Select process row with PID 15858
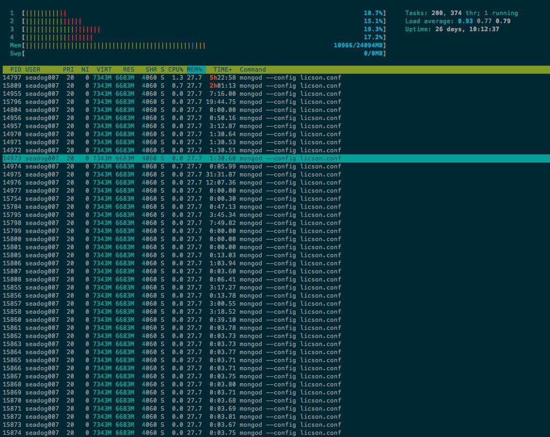550x437 pixels. [275, 312]
